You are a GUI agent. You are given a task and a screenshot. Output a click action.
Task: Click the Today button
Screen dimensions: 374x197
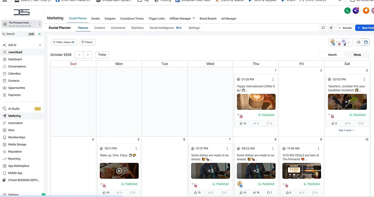102,55
